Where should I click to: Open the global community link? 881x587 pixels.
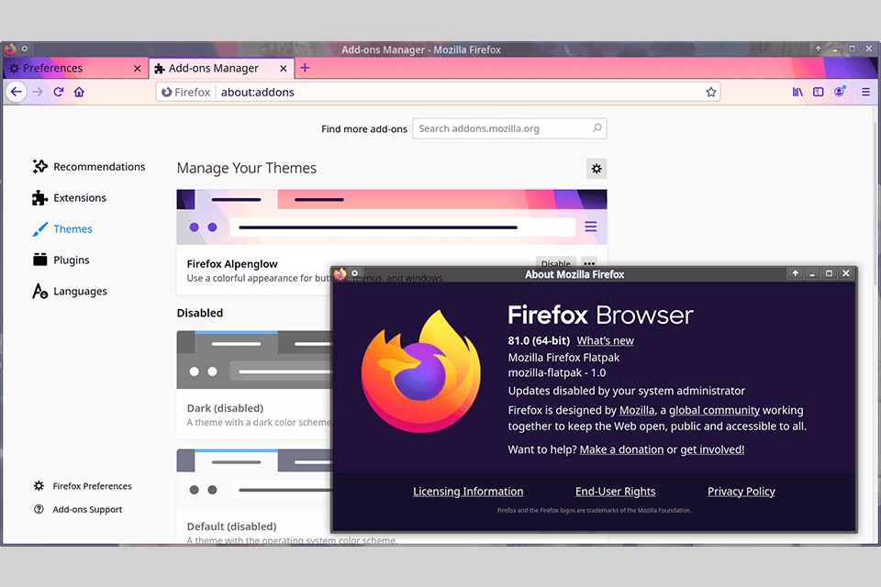pos(714,411)
